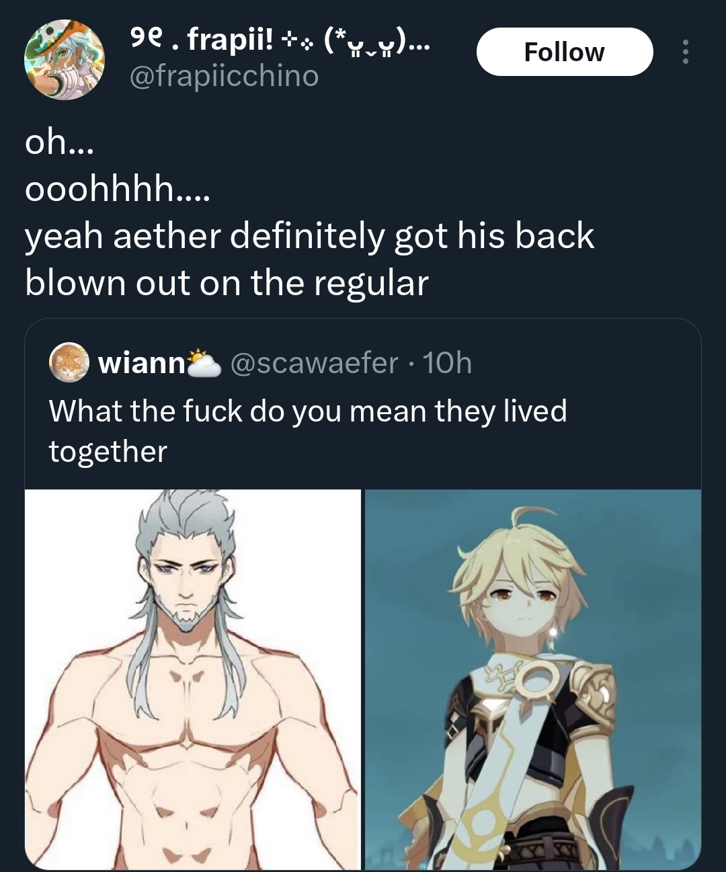
Task: Open the @frapiicchino handle link
Action: [x=223, y=76]
